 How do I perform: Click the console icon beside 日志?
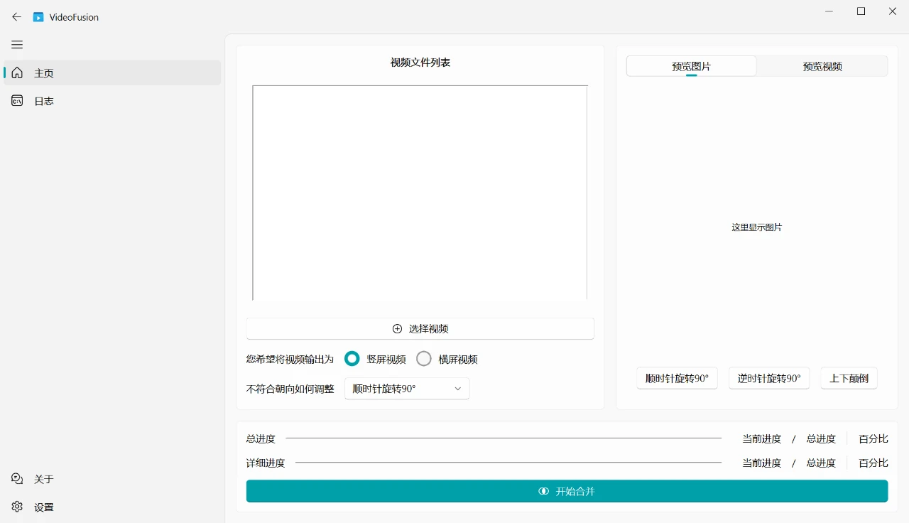click(17, 101)
